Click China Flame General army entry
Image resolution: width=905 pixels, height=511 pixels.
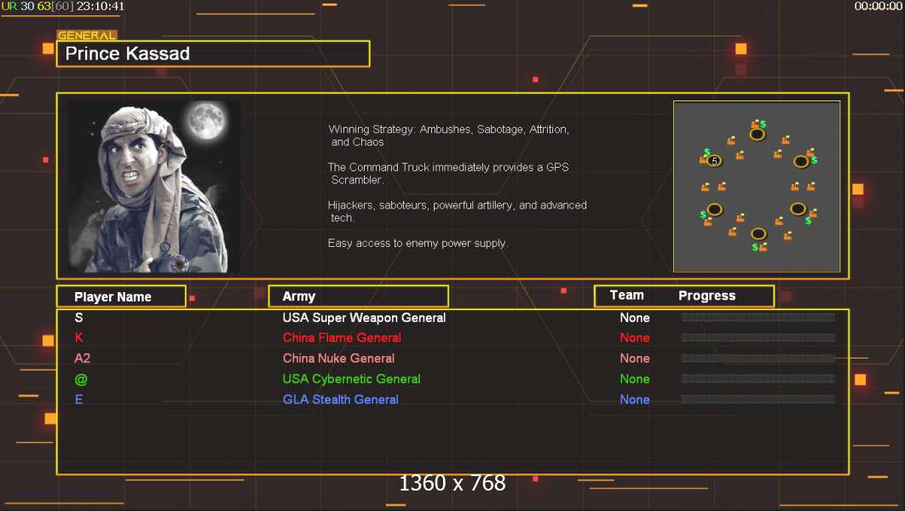point(342,338)
